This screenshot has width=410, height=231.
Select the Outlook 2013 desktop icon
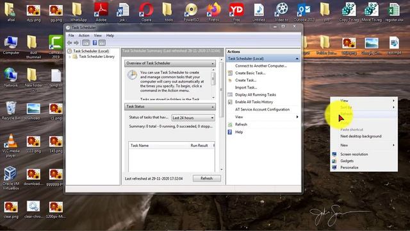point(304,10)
